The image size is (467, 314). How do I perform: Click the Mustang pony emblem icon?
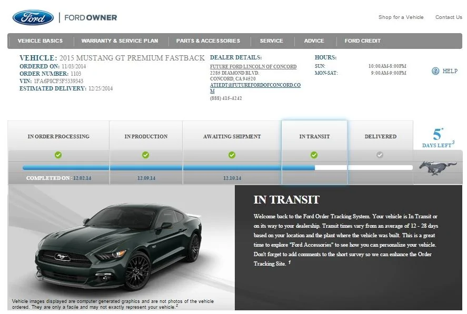coord(438,168)
